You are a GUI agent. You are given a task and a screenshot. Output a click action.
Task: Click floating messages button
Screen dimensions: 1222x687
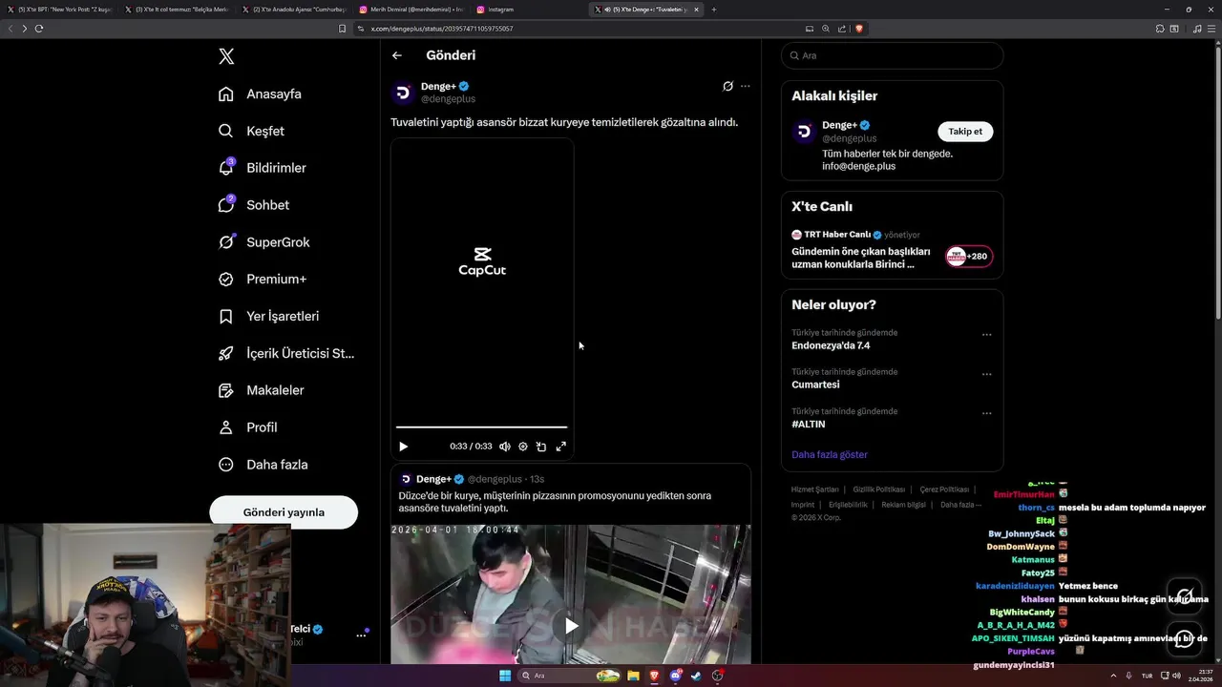point(1185,638)
